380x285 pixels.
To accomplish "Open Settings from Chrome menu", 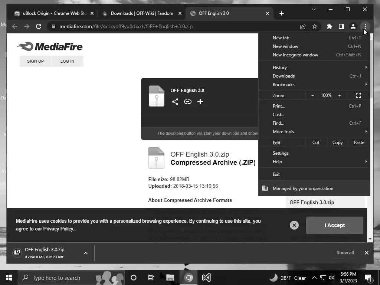I will 314,153.
